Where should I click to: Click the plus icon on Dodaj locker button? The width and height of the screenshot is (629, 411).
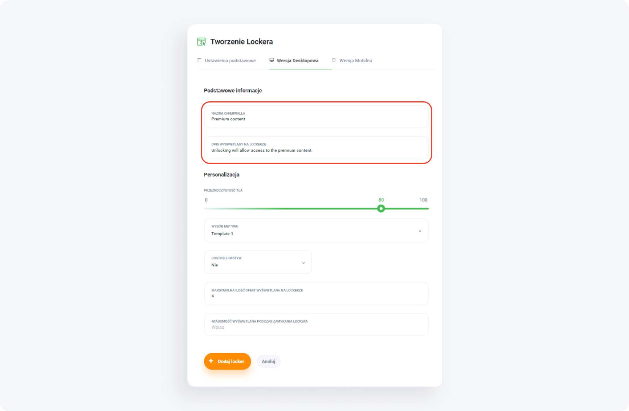(211, 361)
